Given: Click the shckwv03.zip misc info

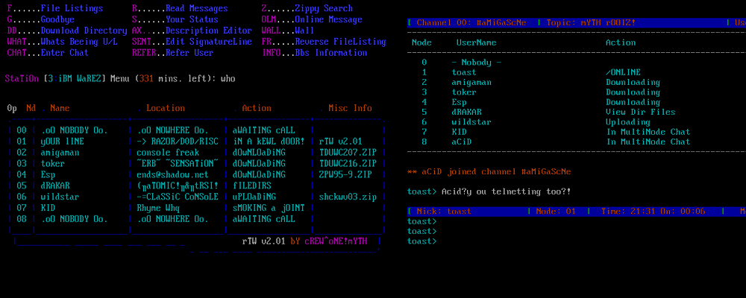Looking at the screenshot, I should pyautogui.click(x=348, y=197).
